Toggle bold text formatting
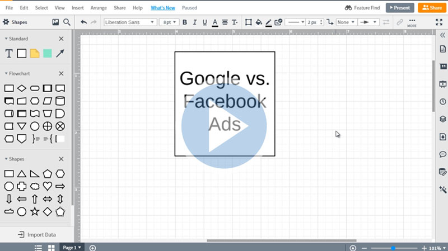448x251 pixels. pyautogui.click(x=184, y=22)
